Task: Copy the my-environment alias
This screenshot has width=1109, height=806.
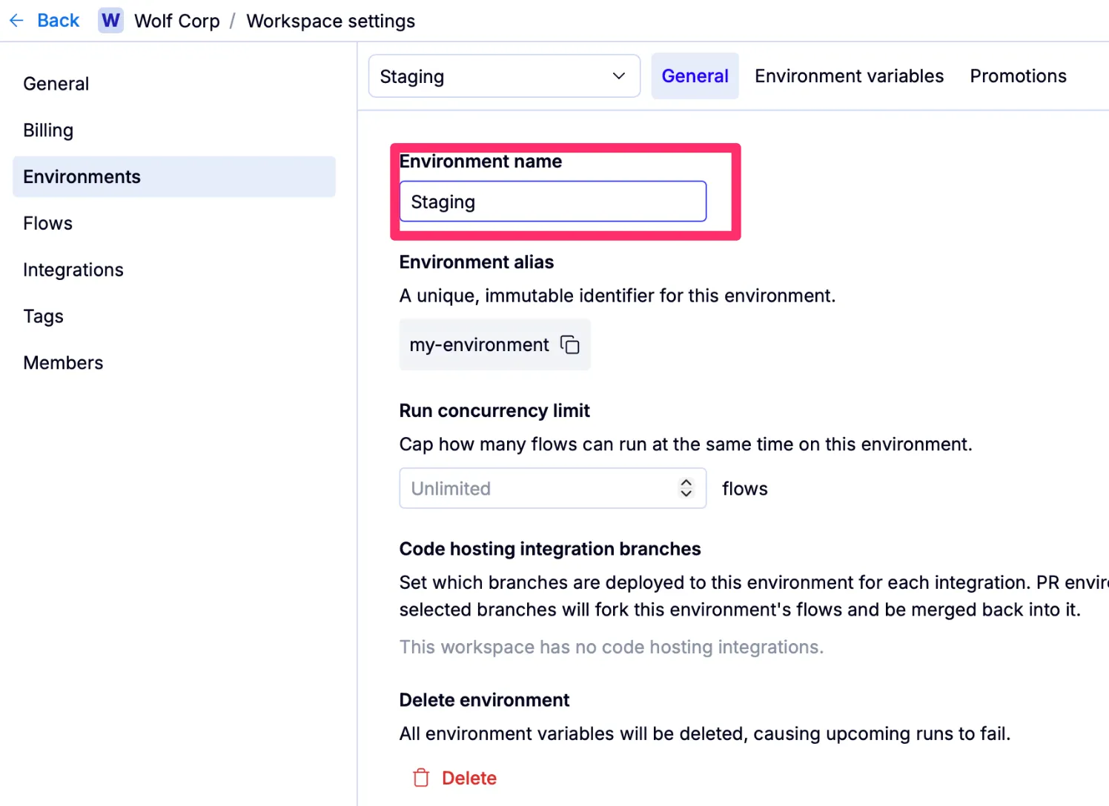Action: click(570, 344)
